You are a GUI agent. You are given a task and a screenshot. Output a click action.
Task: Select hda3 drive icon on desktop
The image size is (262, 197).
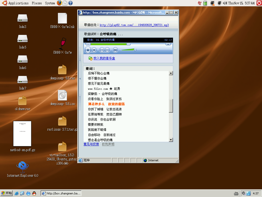[x=23, y=18]
